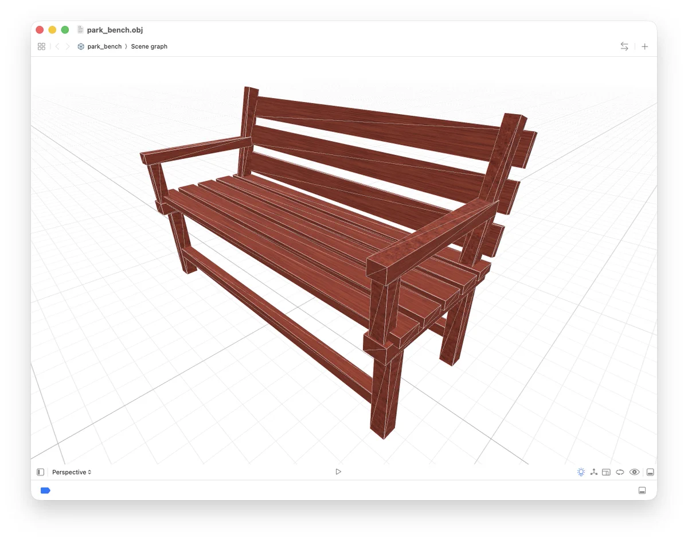This screenshot has height=541, width=688.
Task: Open the related items grid menu
Action: coord(41,46)
